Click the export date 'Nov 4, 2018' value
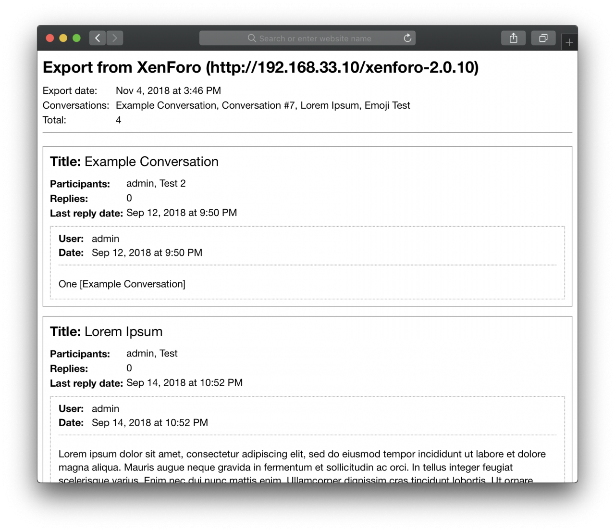 pyautogui.click(x=168, y=90)
